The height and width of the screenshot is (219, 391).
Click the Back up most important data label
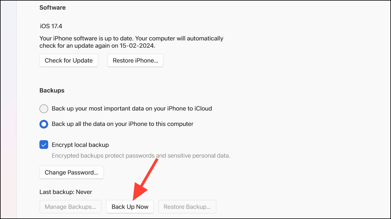pos(131,108)
